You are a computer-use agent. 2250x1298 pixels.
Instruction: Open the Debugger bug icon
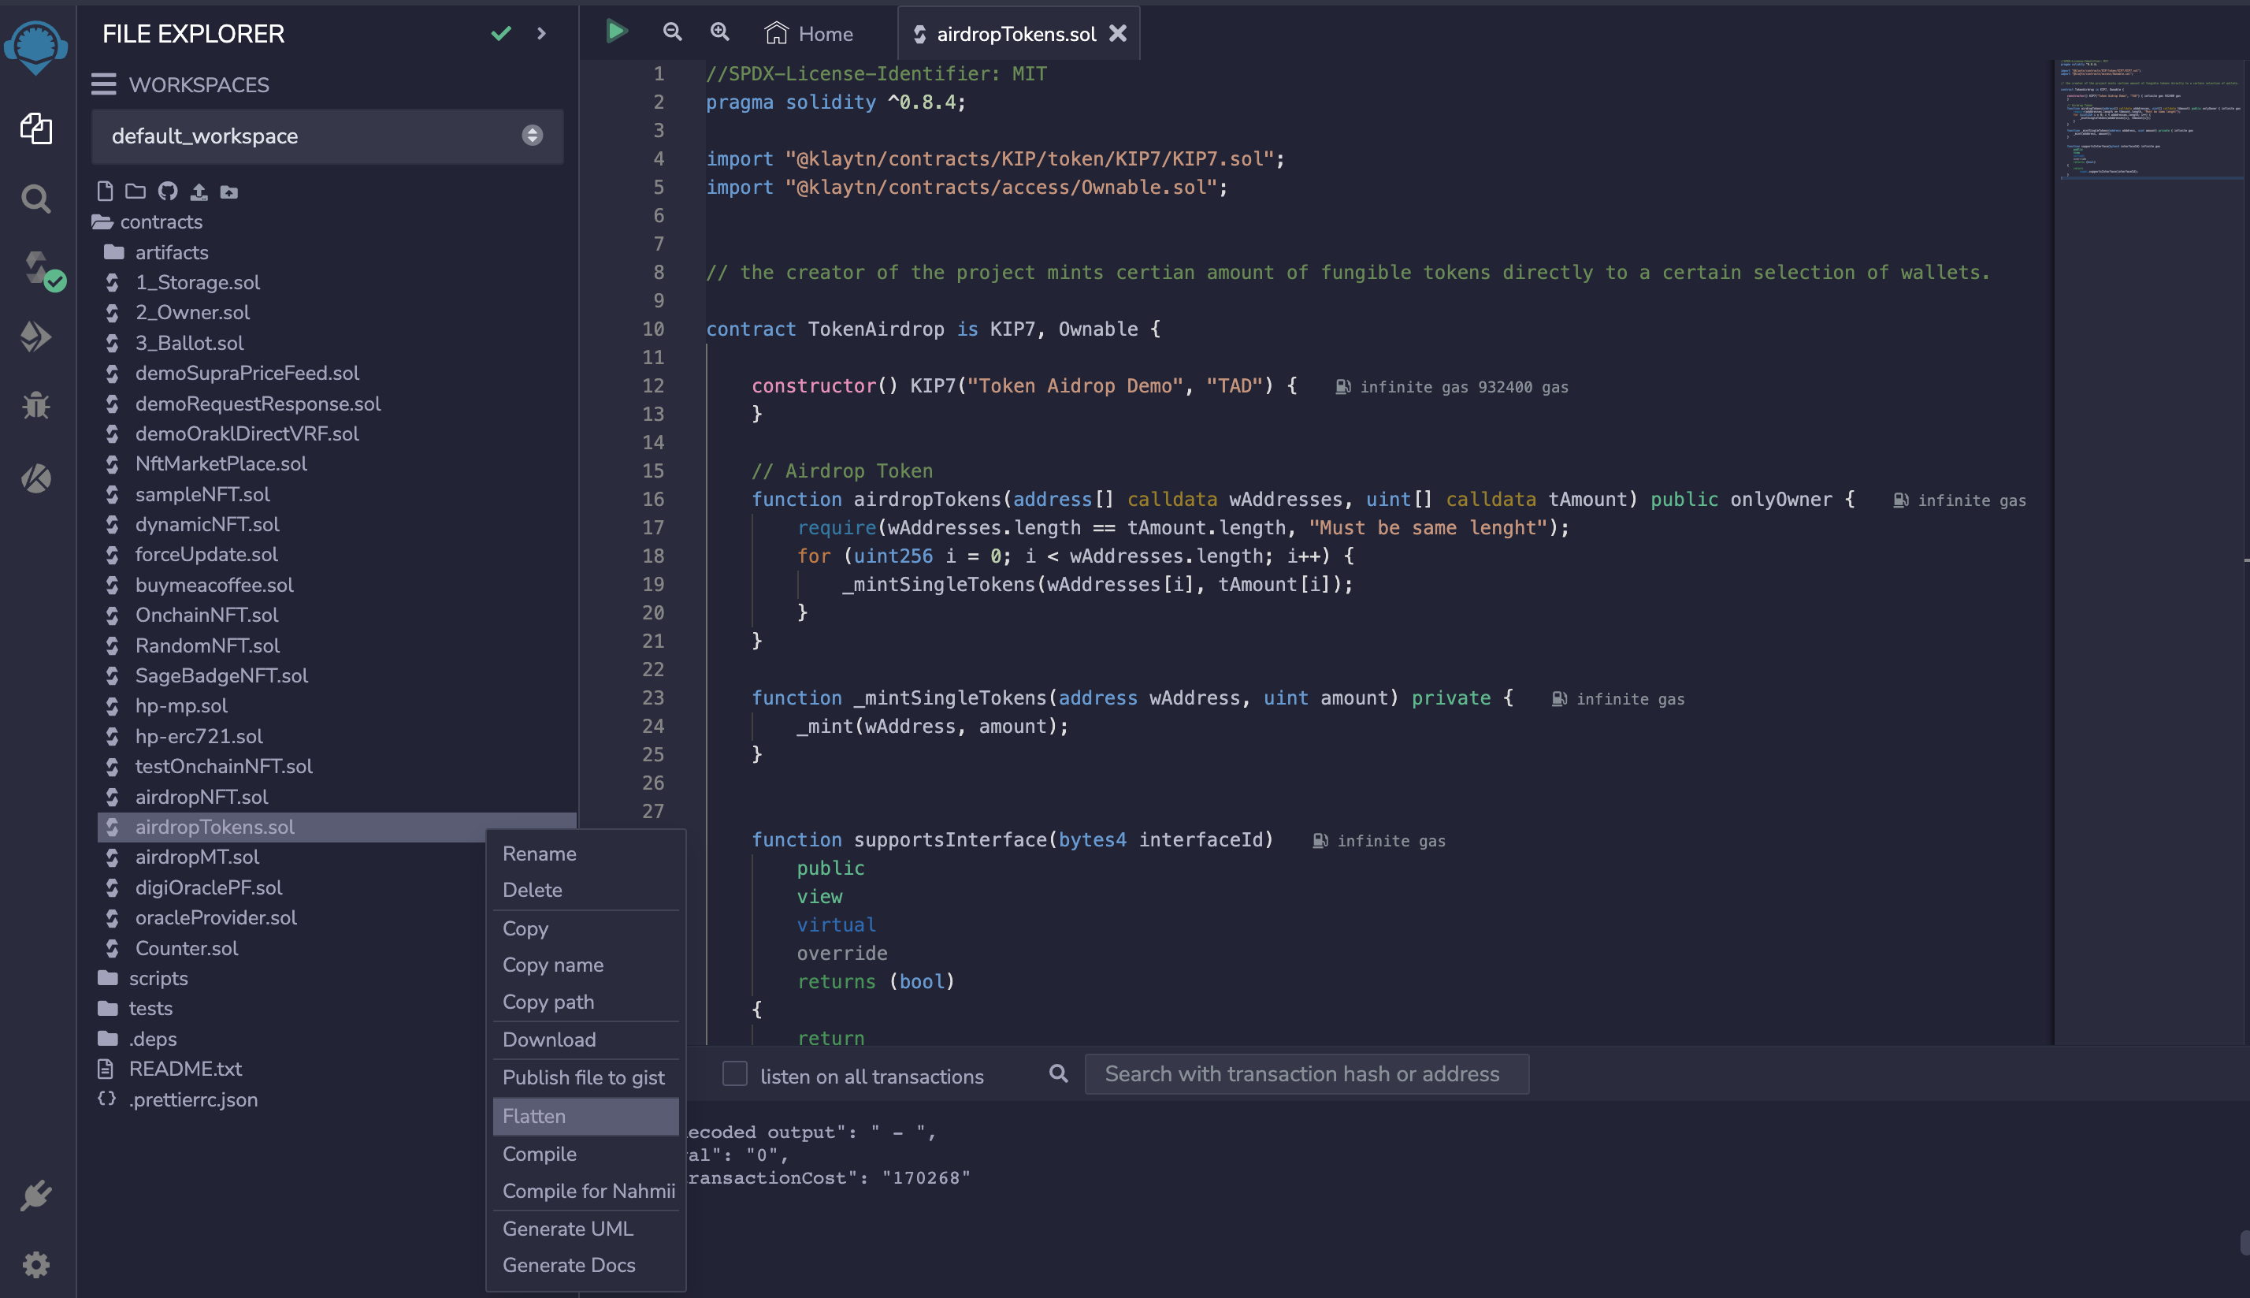tap(35, 406)
